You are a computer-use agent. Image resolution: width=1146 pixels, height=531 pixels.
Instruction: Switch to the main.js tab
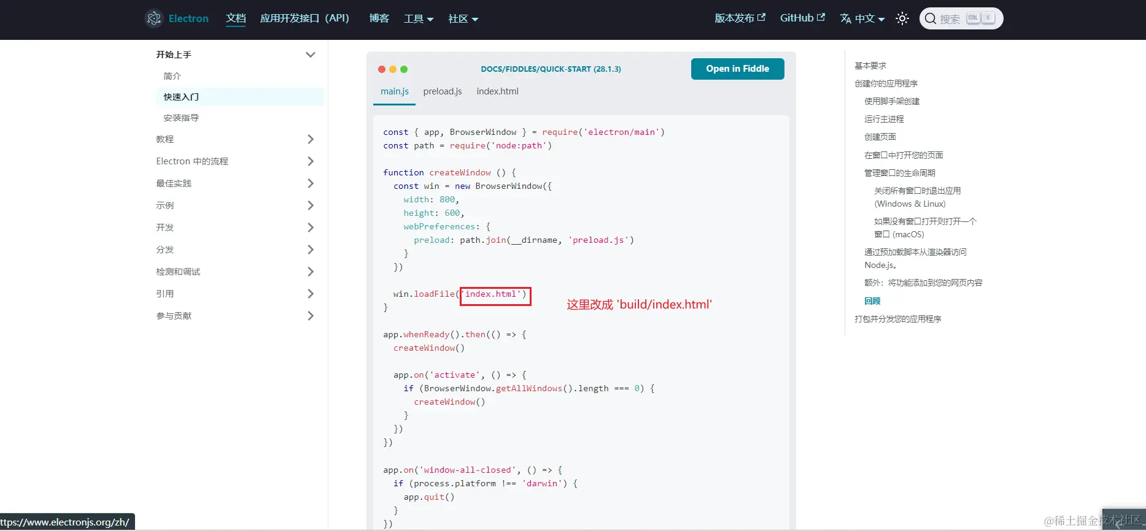point(395,91)
